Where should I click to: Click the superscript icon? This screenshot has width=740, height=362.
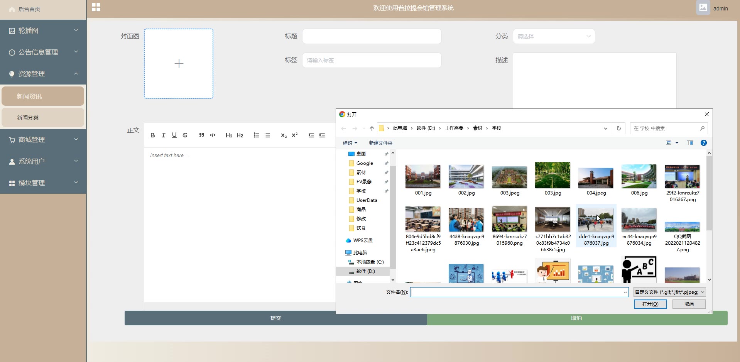pos(295,135)
